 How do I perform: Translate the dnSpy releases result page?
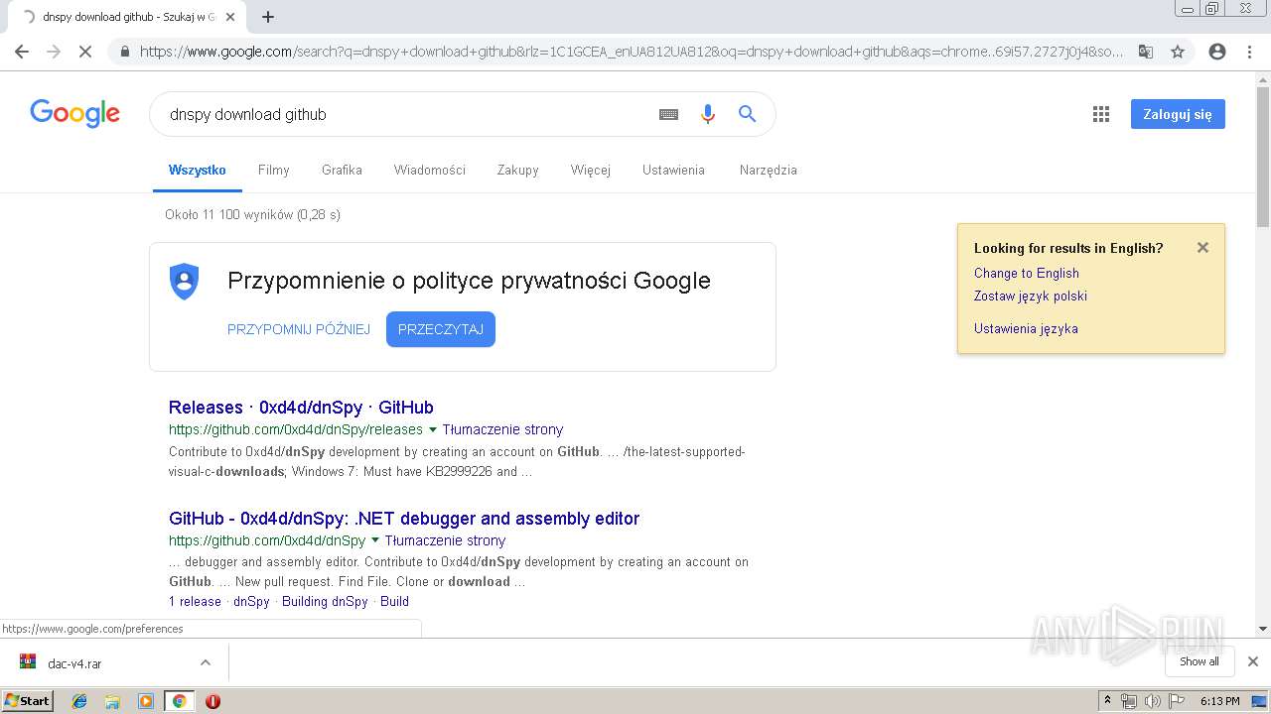[502, 429]
